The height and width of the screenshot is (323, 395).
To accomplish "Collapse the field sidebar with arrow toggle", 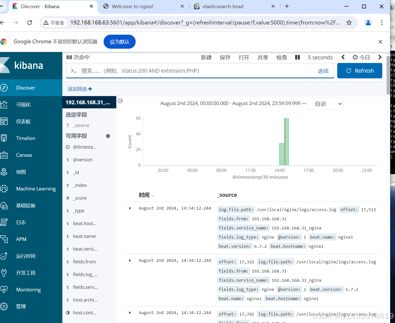I will [120, 101].
